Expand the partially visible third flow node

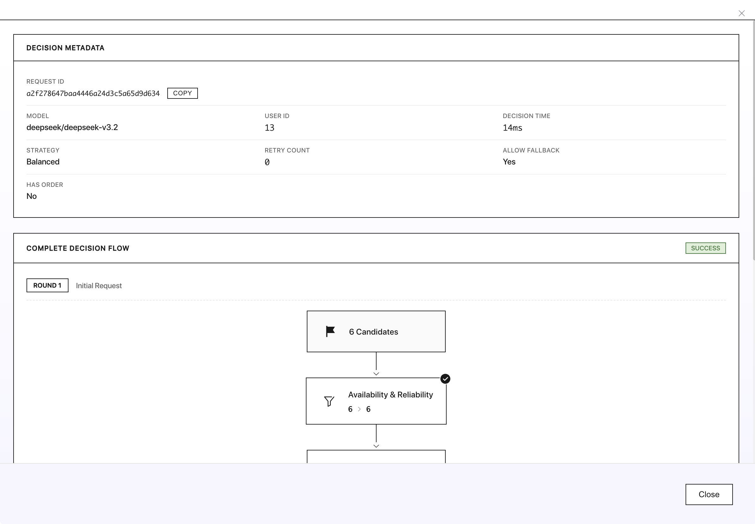[x=376, y=456]
